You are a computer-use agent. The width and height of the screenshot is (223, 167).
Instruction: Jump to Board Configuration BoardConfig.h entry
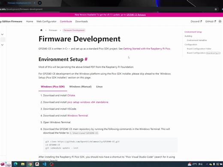[204, 53]
